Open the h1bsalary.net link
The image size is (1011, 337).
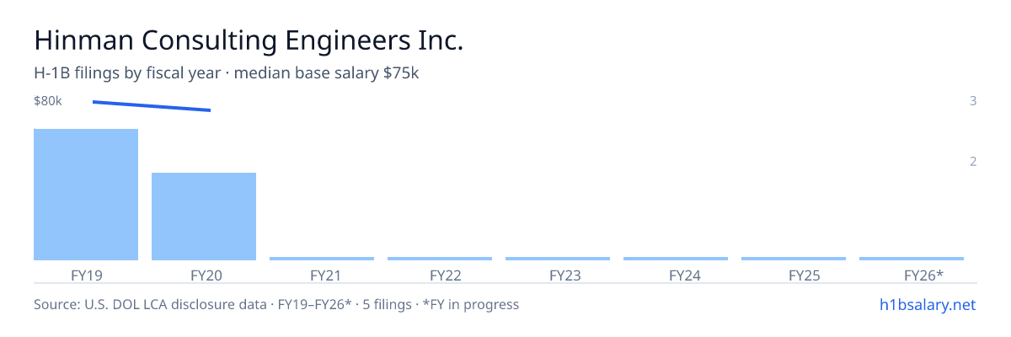[x=927, y=304]
